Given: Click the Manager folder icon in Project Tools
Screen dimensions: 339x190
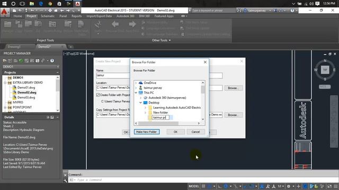Looking at the screenshot, I should (7, 24).
